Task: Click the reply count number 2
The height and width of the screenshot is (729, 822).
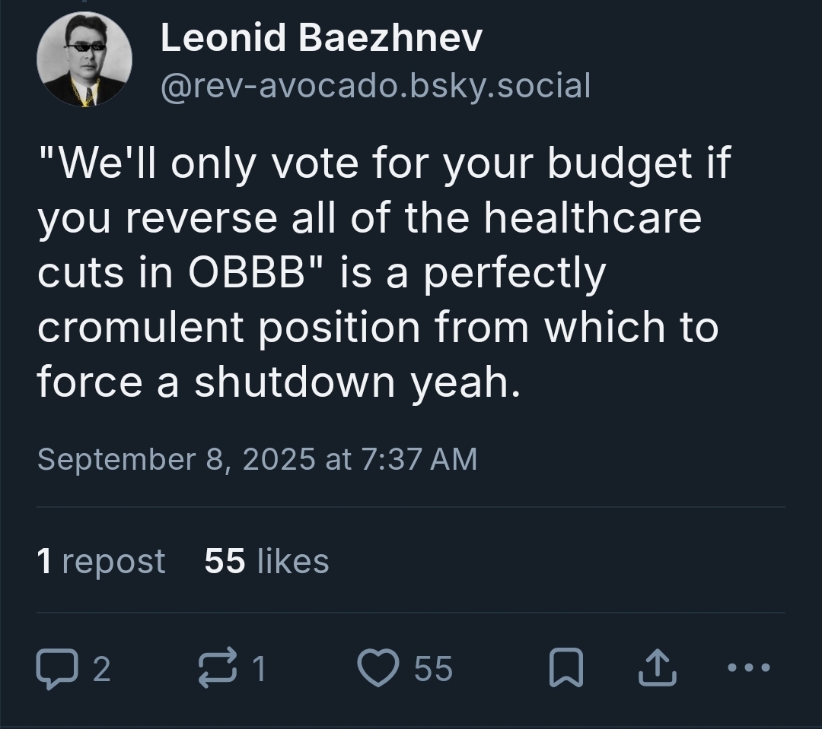Action: 101,670
